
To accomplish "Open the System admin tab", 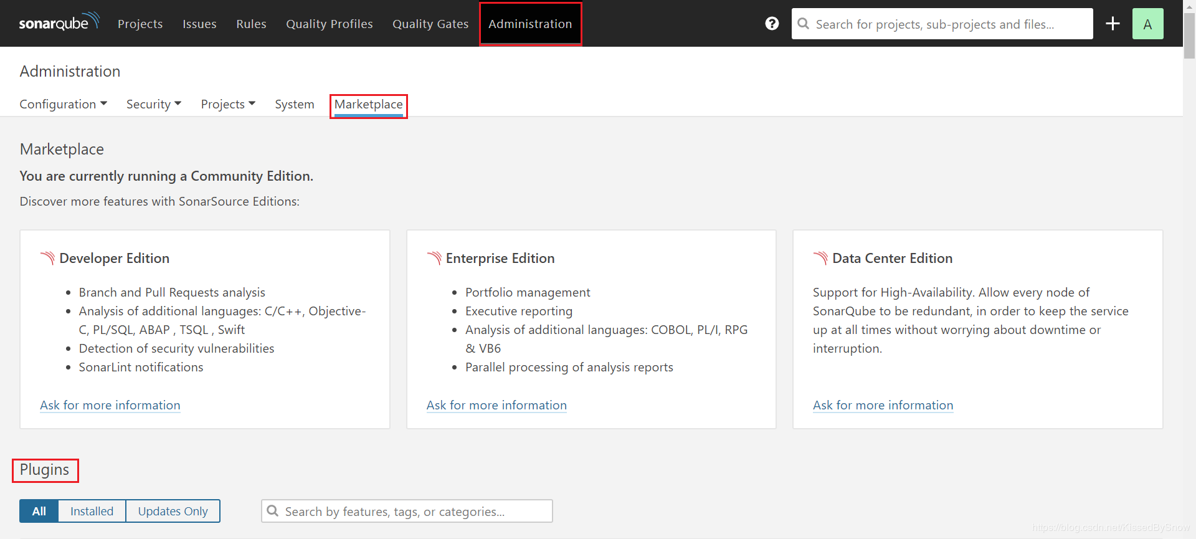I will click(295, 104).
